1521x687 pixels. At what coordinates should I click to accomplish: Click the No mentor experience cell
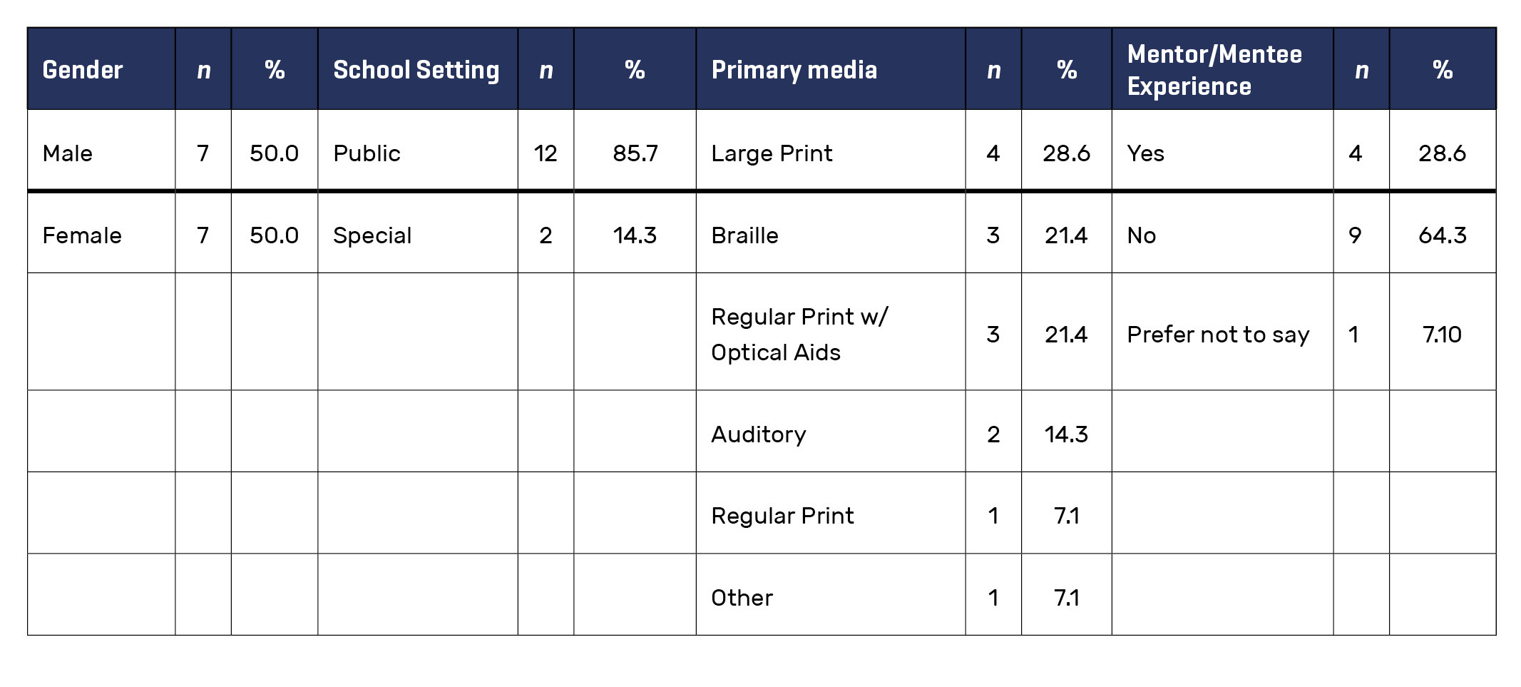pyautogui.click(x=1141, y=235)
